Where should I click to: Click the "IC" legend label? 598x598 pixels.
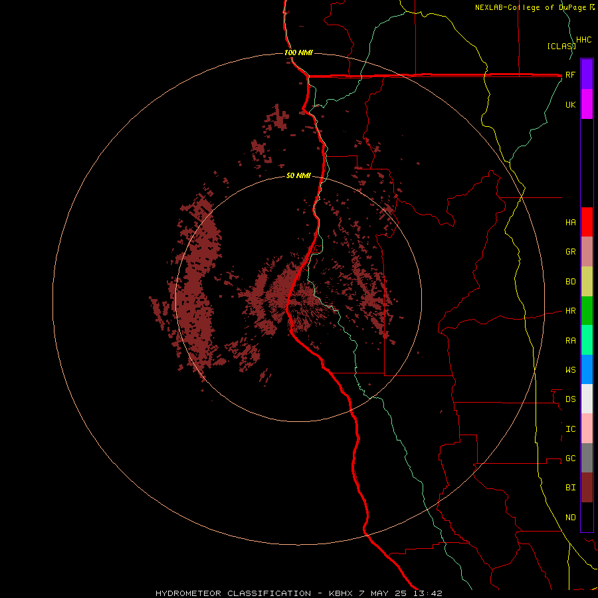pyautogui.click(x=570, y=429)
